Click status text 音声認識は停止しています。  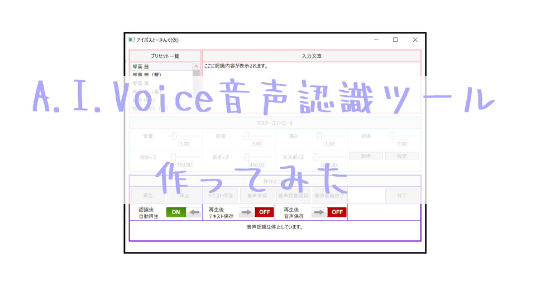(275, 227)
